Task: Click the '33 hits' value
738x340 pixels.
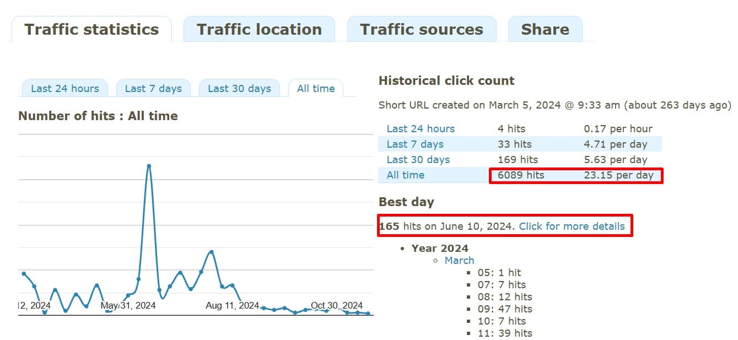Action: pyautogui.click(x=514, y=144)
